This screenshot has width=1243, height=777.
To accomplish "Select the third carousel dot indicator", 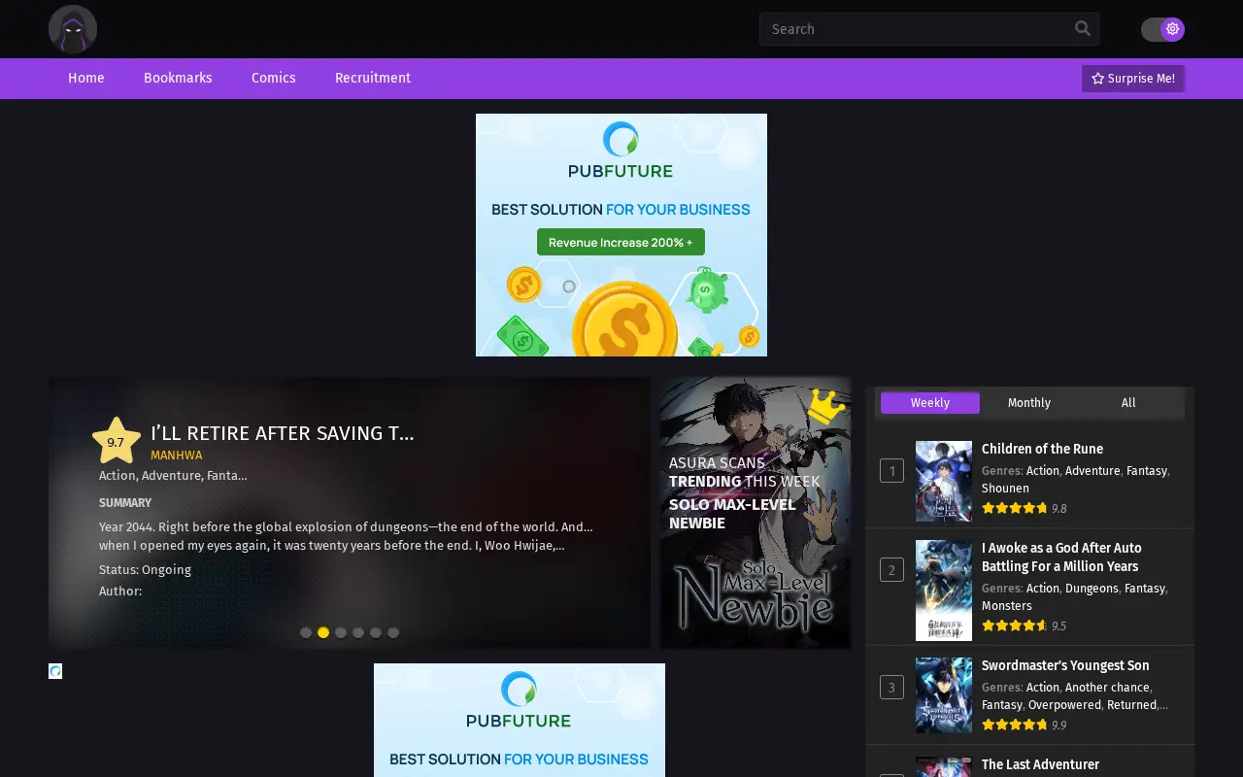I will click(341, 632).
